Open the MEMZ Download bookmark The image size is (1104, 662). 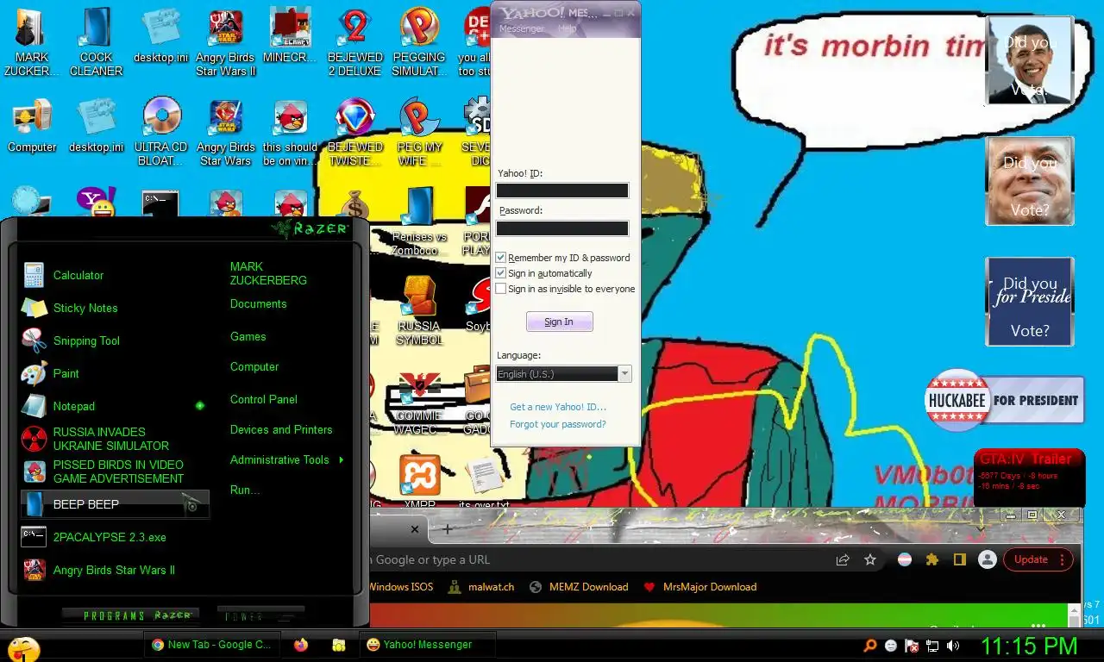point(579,587)
